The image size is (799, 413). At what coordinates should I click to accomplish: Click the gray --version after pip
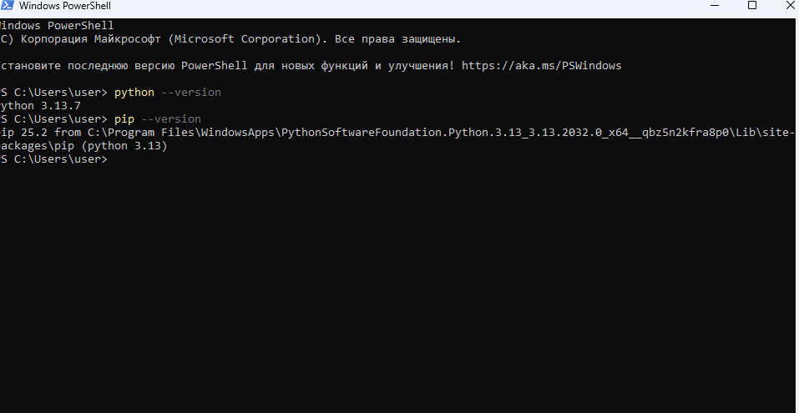click(171, 119)
